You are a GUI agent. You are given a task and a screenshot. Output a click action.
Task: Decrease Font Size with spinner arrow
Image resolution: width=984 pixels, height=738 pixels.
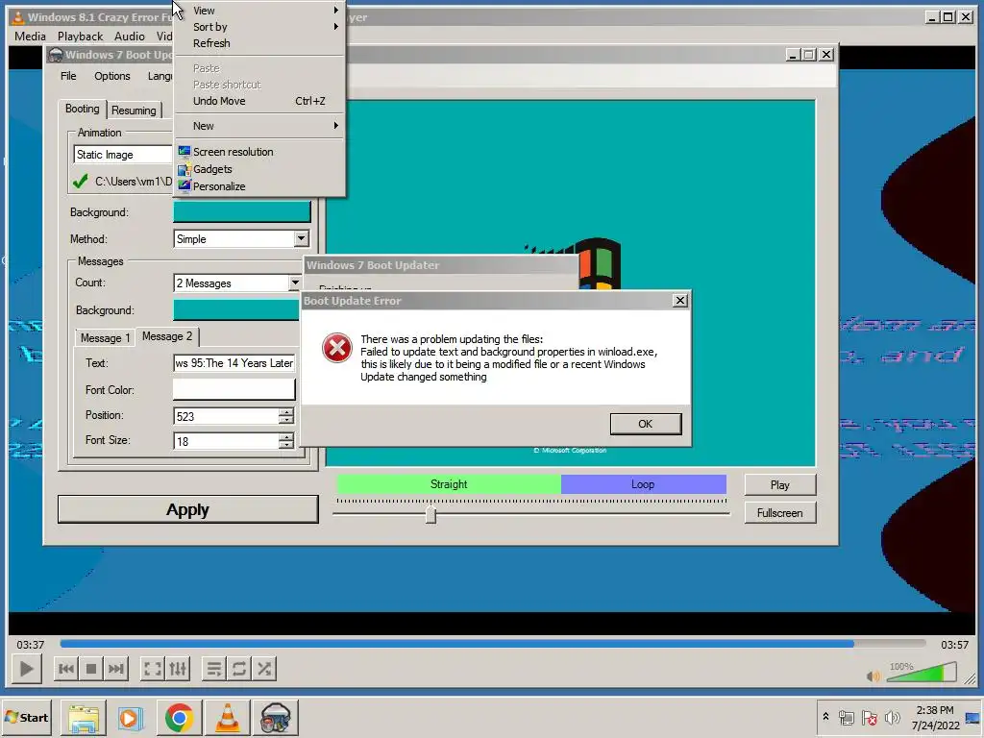tap(286, 446)
